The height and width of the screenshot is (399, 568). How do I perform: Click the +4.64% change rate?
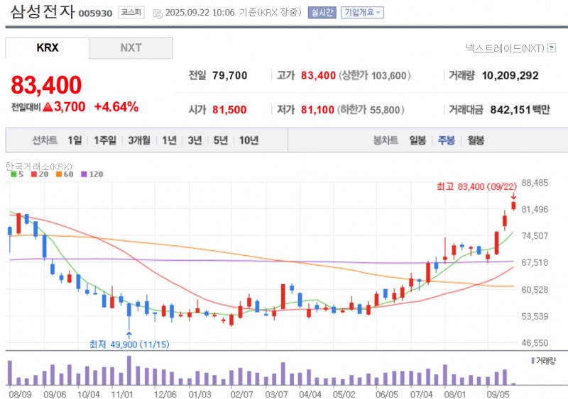coord(116,107)
